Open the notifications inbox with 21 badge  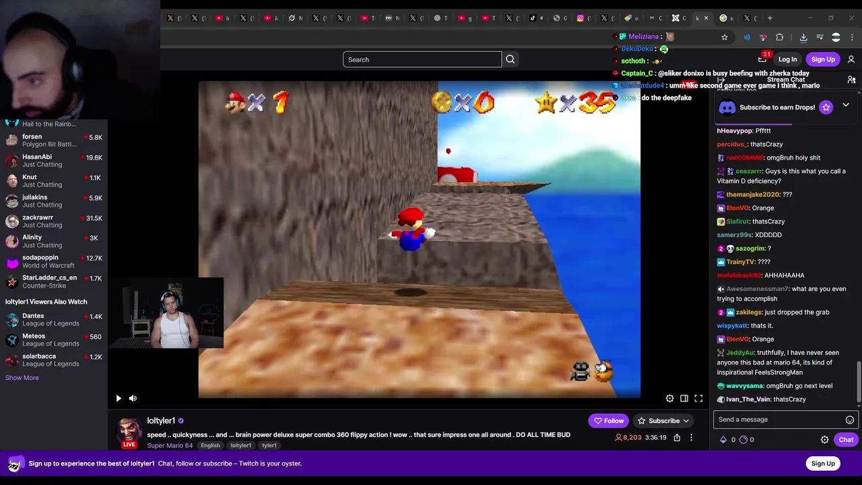(x=762, y=59)
